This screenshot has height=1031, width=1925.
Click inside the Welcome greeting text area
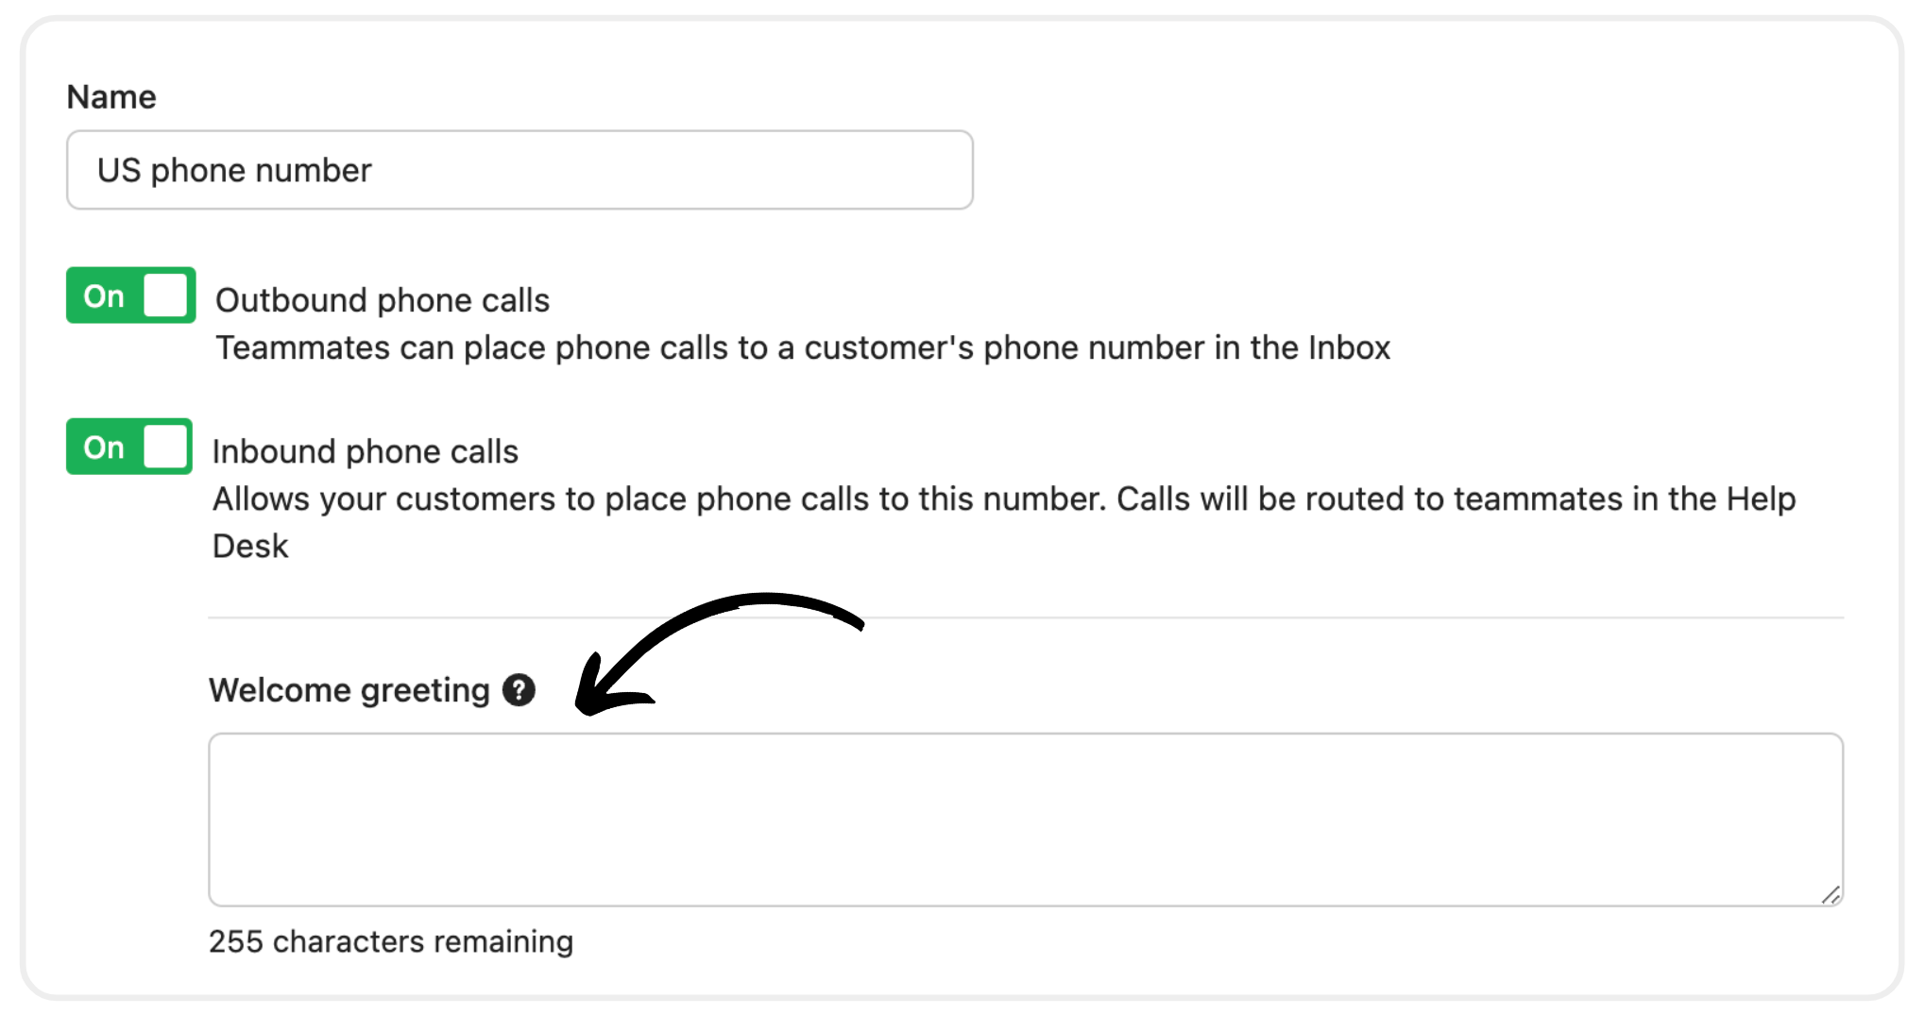(x=1025, y=819)
